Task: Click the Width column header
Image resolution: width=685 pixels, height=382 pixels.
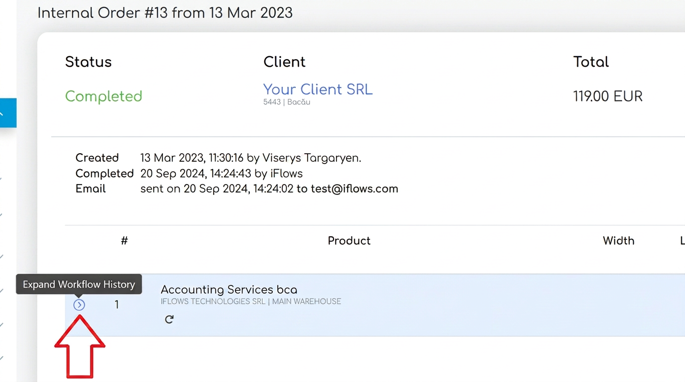Action: [x=618, y=241]
